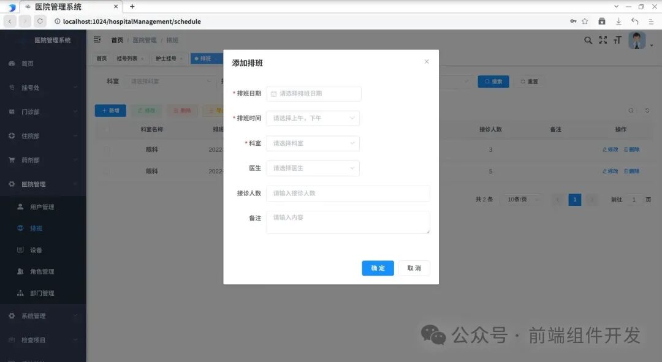Image resolution: width=662 pixels, height=362 pixels.
Task: Click the 取消 cancel button in the dialog
Action: [414, 268]
